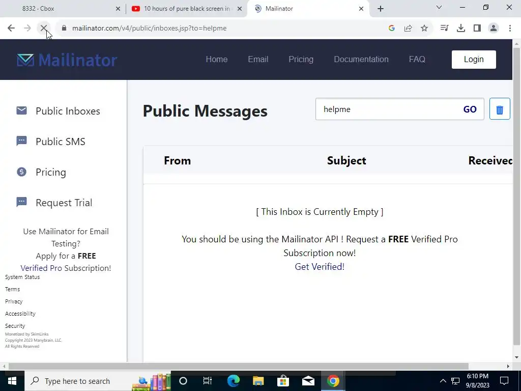Open the media control icon in toolbar
Image resolution: width=521 pixels, height=391 pixels.
(x=444, y=29)
